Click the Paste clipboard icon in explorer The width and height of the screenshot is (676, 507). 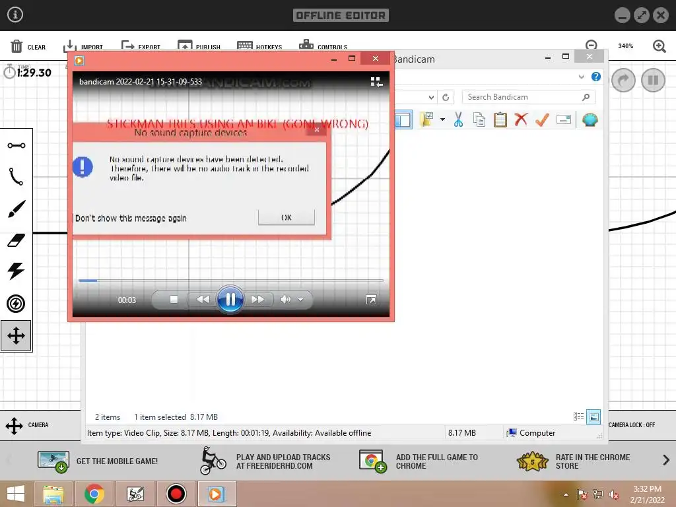[500, 120]
